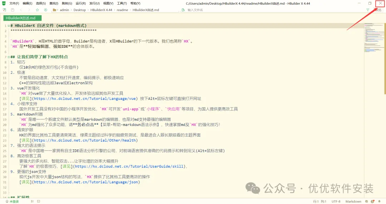The width and height of the screenshot is (386, 204).
Task: Click the UTF-8 encoding selector
Action: tap(336, 201)
